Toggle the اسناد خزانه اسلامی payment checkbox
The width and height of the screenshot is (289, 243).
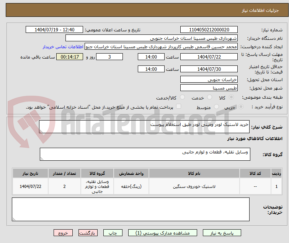pos(178,106)
